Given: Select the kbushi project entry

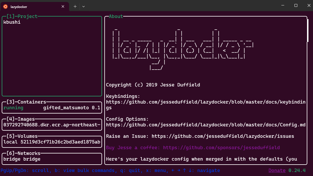Looking at the screenshot, I should (12, 22).
